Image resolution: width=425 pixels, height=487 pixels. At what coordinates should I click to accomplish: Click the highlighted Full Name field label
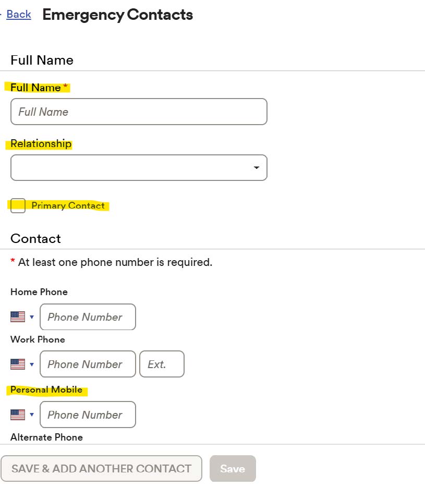(x=35, y=88)
